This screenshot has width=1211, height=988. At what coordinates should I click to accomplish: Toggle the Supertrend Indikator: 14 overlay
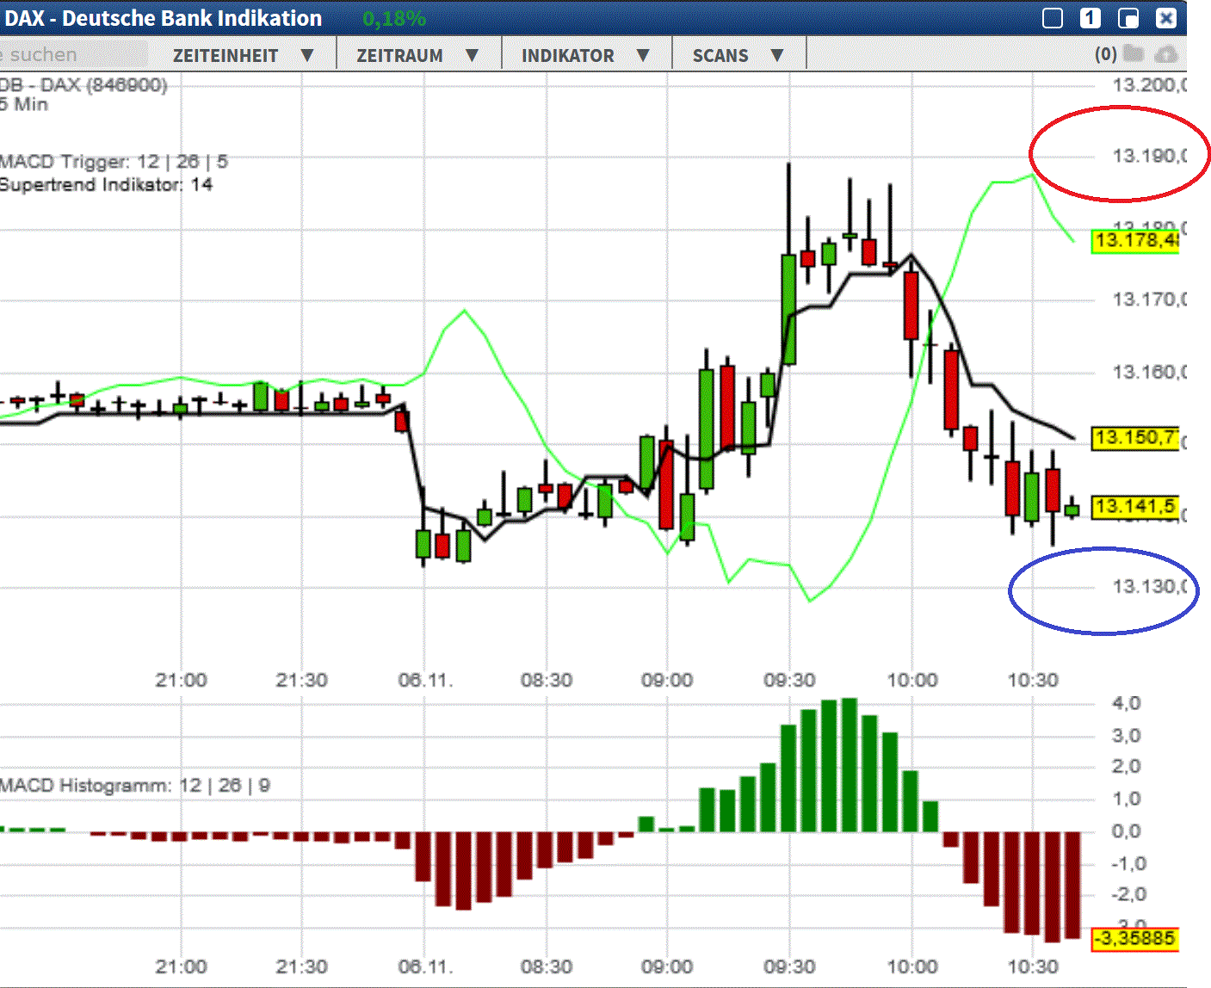[x=106, y=184]
